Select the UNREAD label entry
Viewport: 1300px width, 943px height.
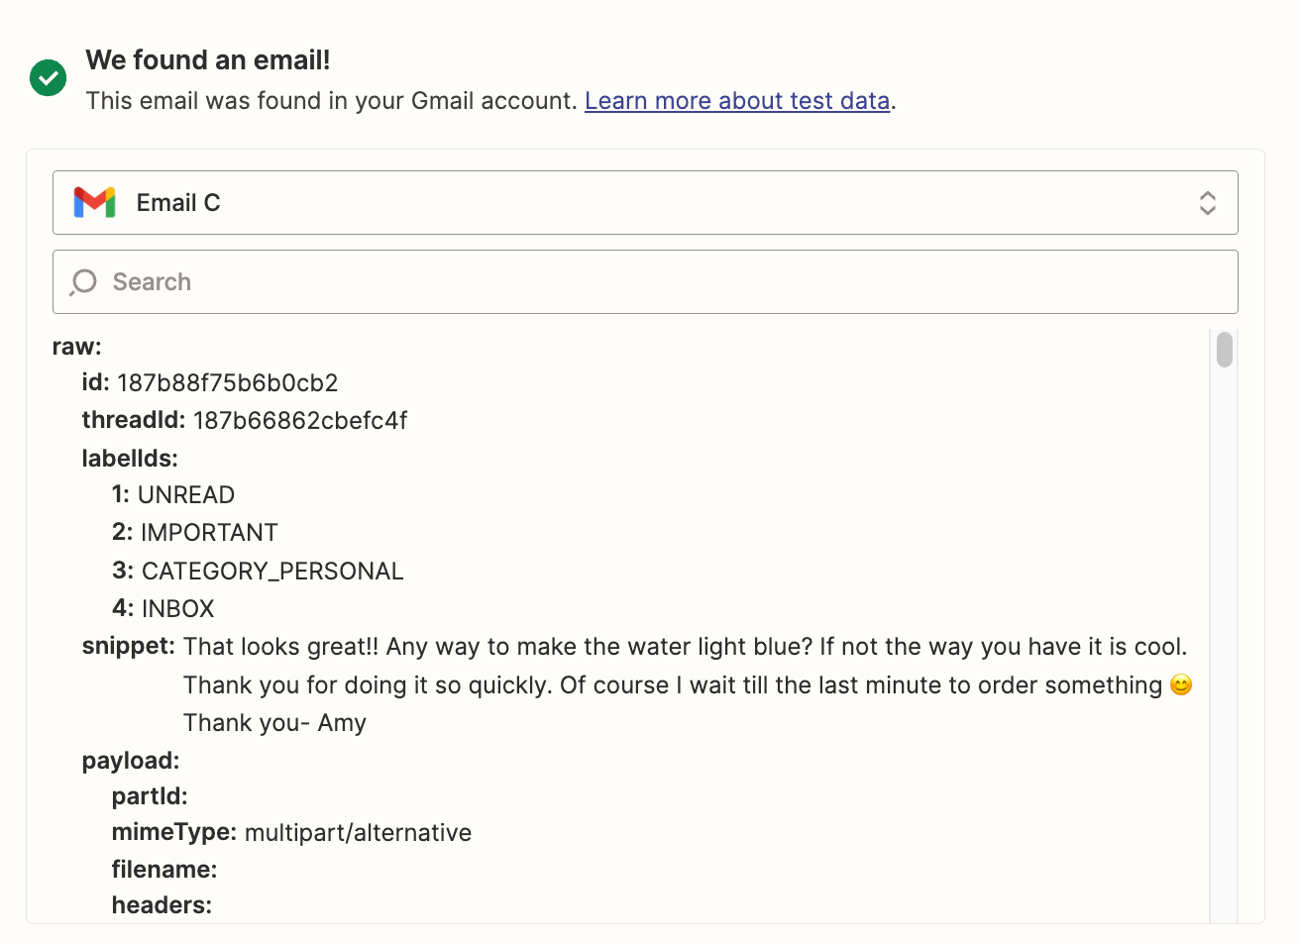[x=185, y=495]
